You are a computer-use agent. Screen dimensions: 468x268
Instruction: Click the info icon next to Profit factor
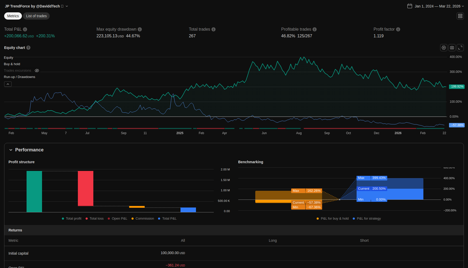[398, 29]
